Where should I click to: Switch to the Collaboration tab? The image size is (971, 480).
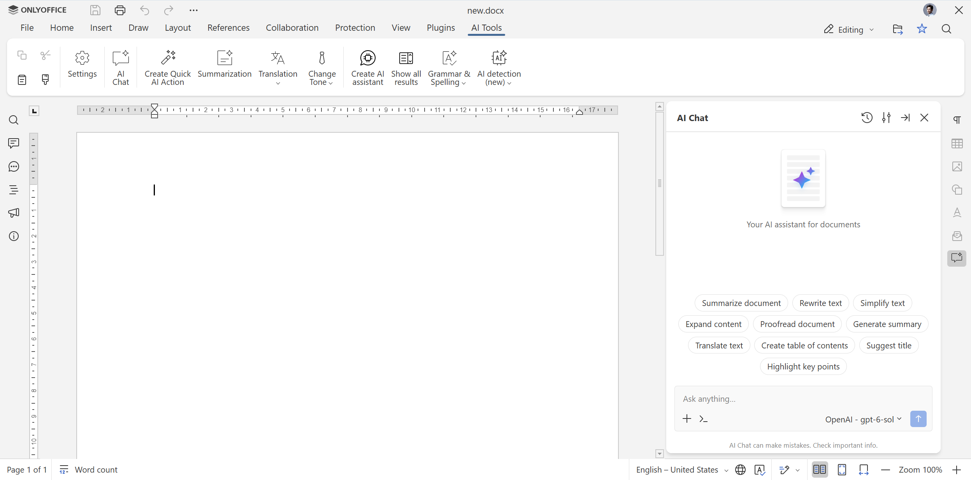292,28
